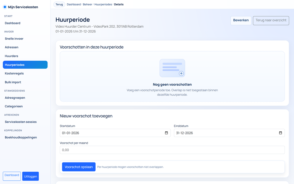This screenshot has height=184, width=294.
Task: Click the Terug breadcrumb button
Action: [x=59, y=4]
